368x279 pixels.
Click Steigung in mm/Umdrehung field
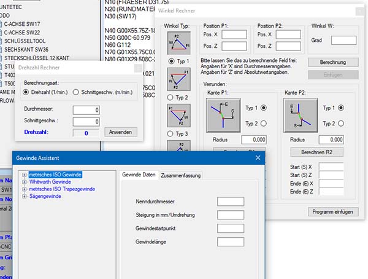pyautogui.click(x=231, y=215)
